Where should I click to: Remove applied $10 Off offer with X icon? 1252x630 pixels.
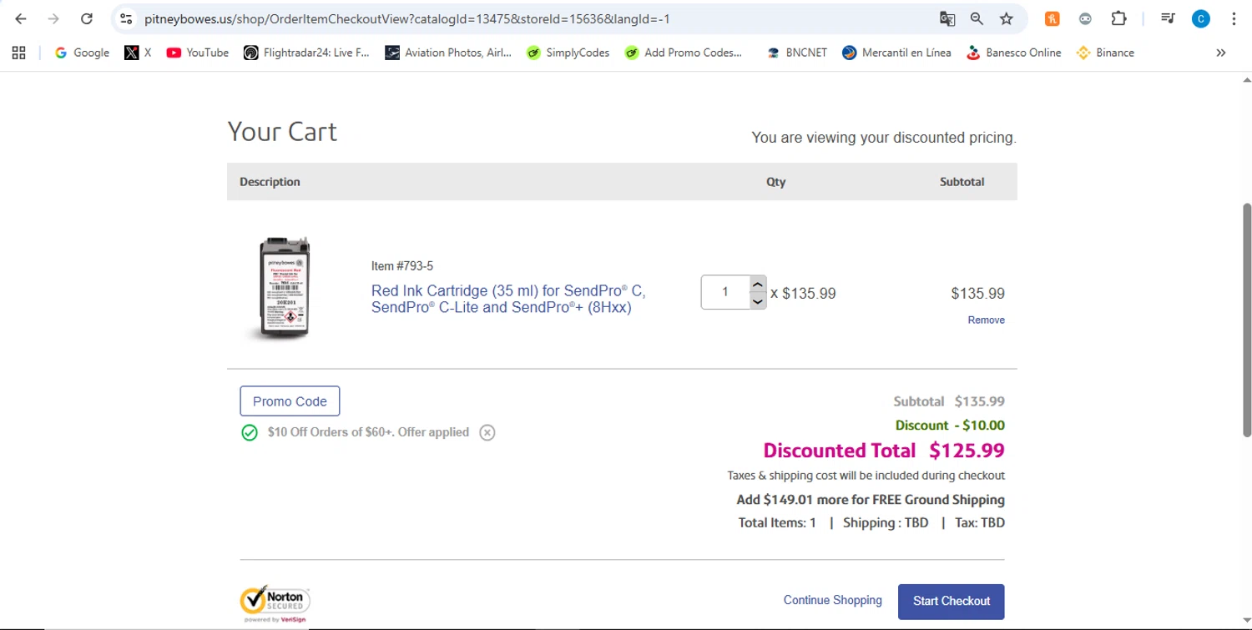coord(487,432)
